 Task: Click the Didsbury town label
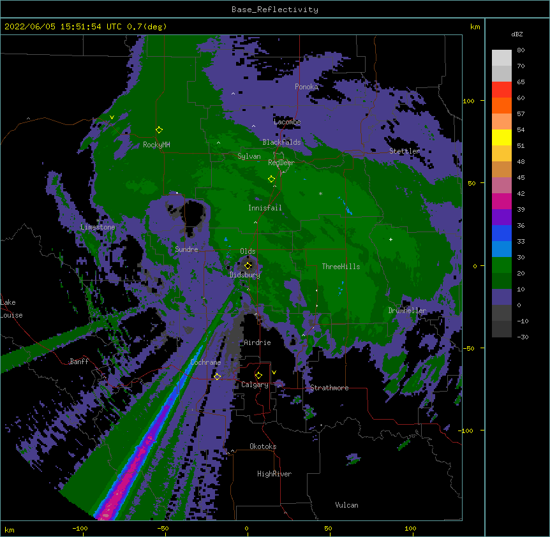[245, 275]
